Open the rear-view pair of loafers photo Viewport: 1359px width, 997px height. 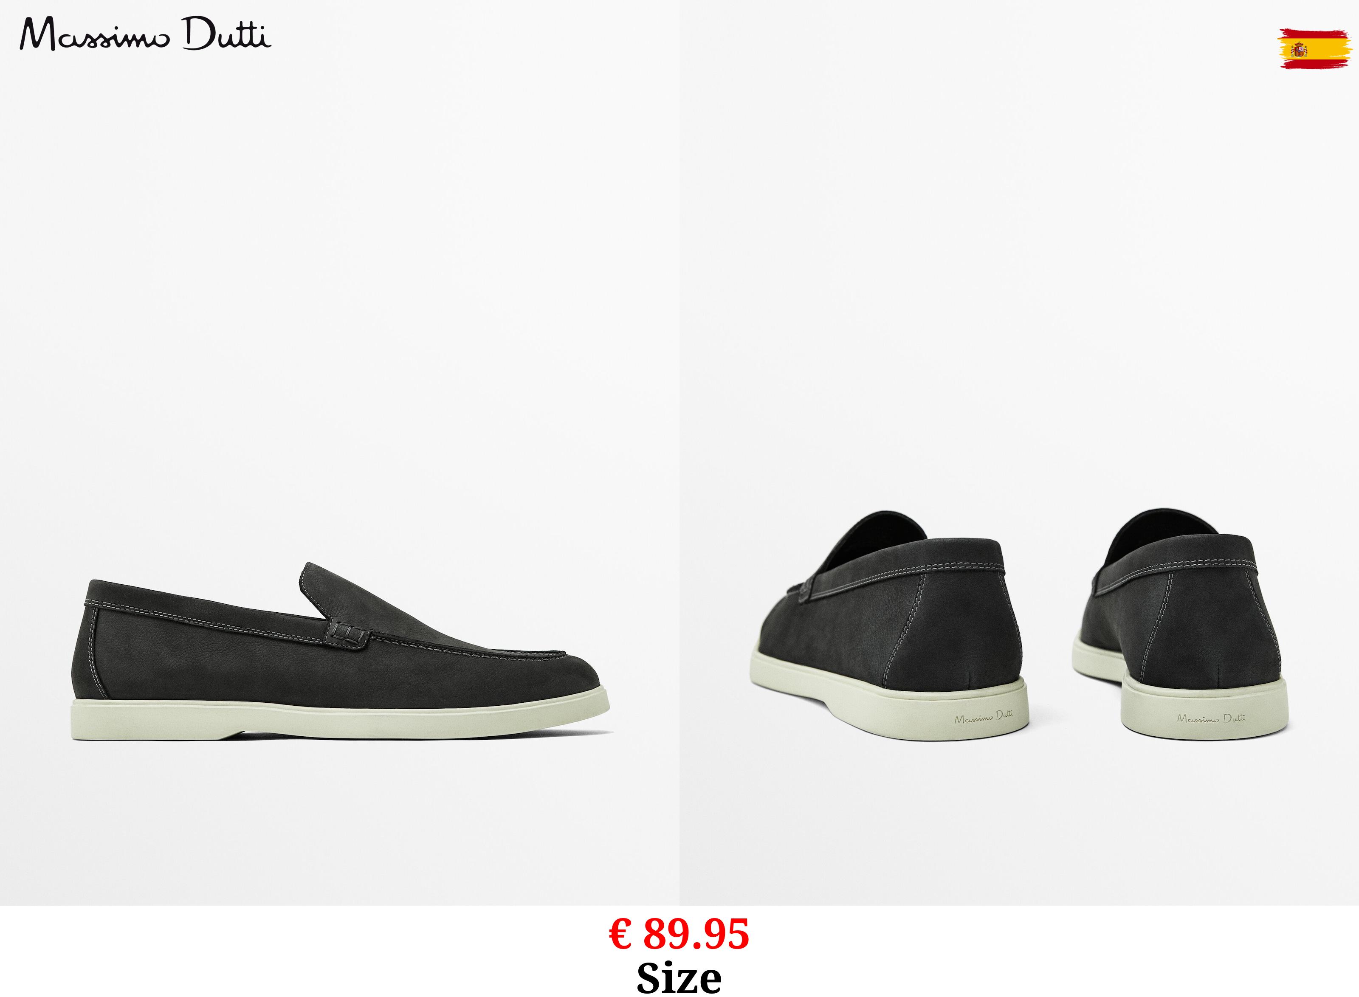(x=1019, y=453)
